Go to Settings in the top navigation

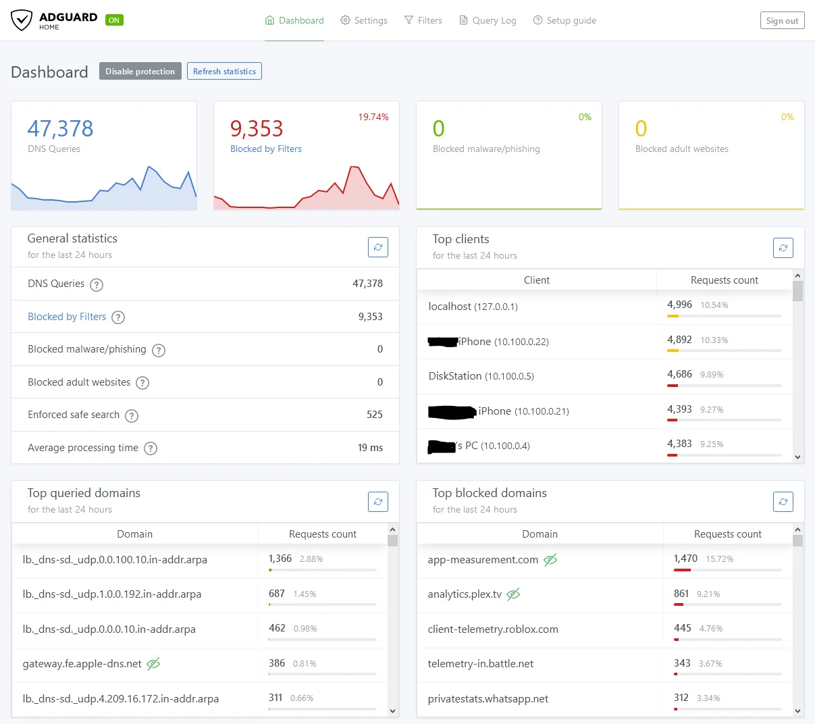pyautogui.click(x=364, y=20)
